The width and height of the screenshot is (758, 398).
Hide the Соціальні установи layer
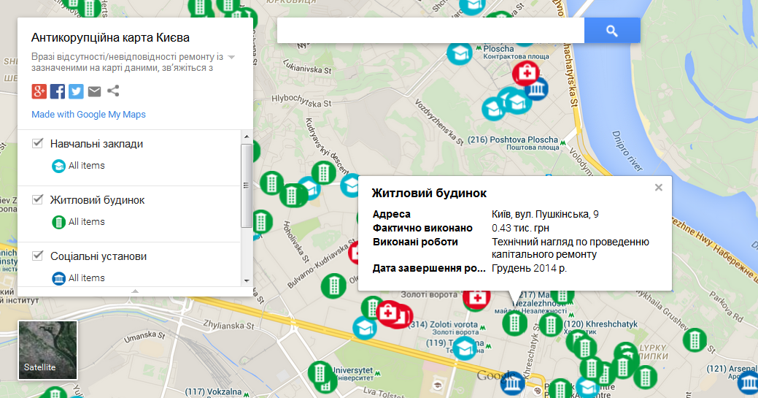click(x=38, y=256)
